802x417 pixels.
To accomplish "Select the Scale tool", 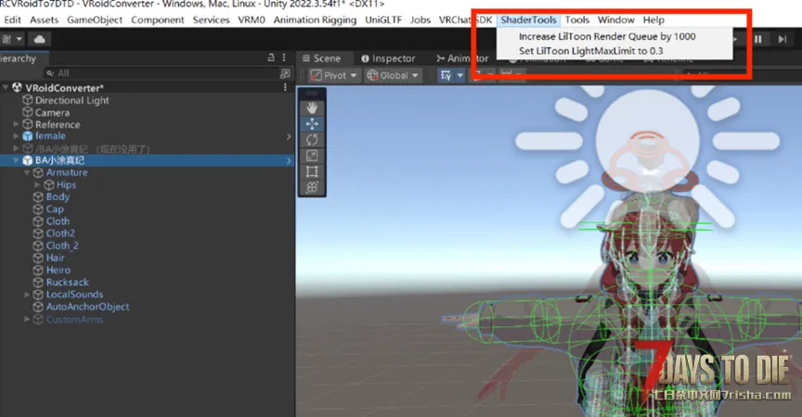I will pyautogui.click(x=312, y=155).
